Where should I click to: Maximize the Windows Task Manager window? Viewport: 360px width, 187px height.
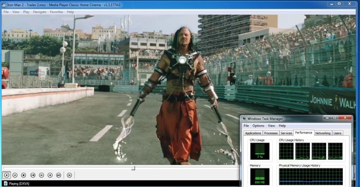pos(335,118)
